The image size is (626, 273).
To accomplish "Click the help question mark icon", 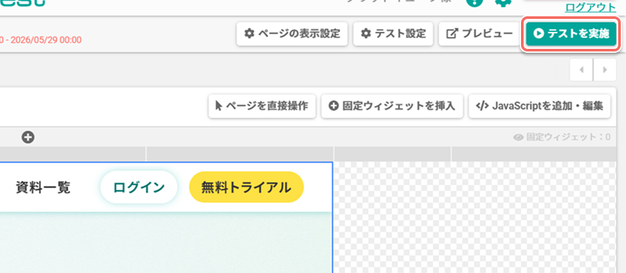I will tap(475, 3).
